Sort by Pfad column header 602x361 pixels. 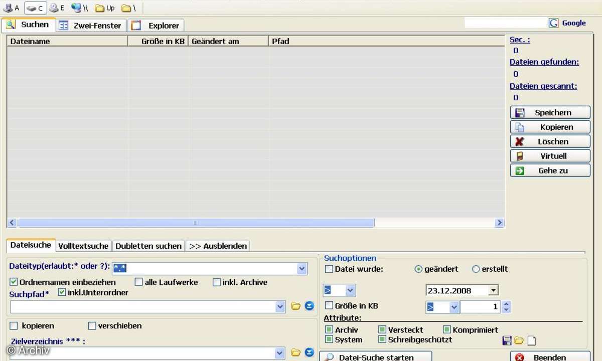[387, 41]
